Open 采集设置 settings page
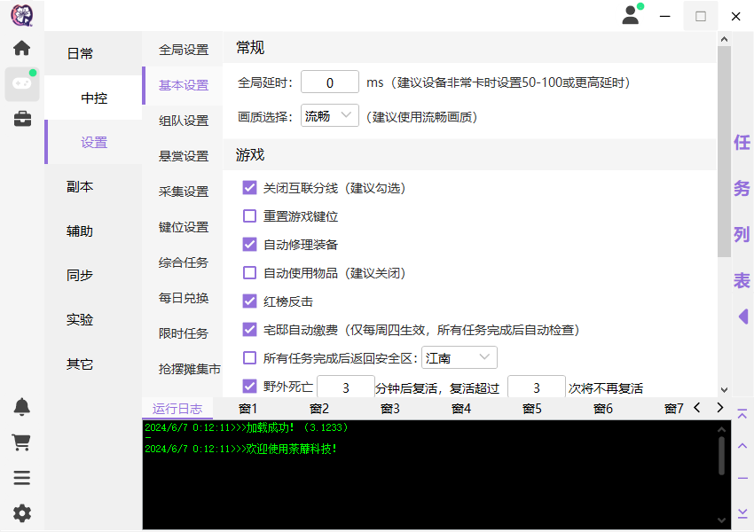 [x=184, y=192]
